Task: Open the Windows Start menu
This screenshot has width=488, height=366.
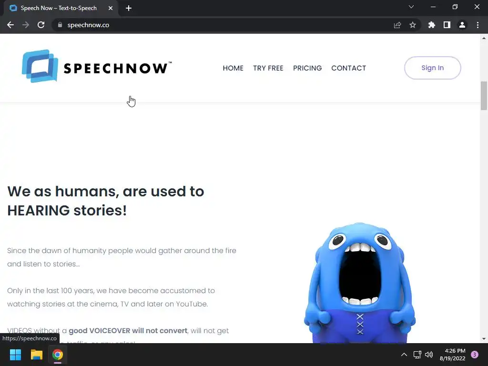Action: [15, 355]
